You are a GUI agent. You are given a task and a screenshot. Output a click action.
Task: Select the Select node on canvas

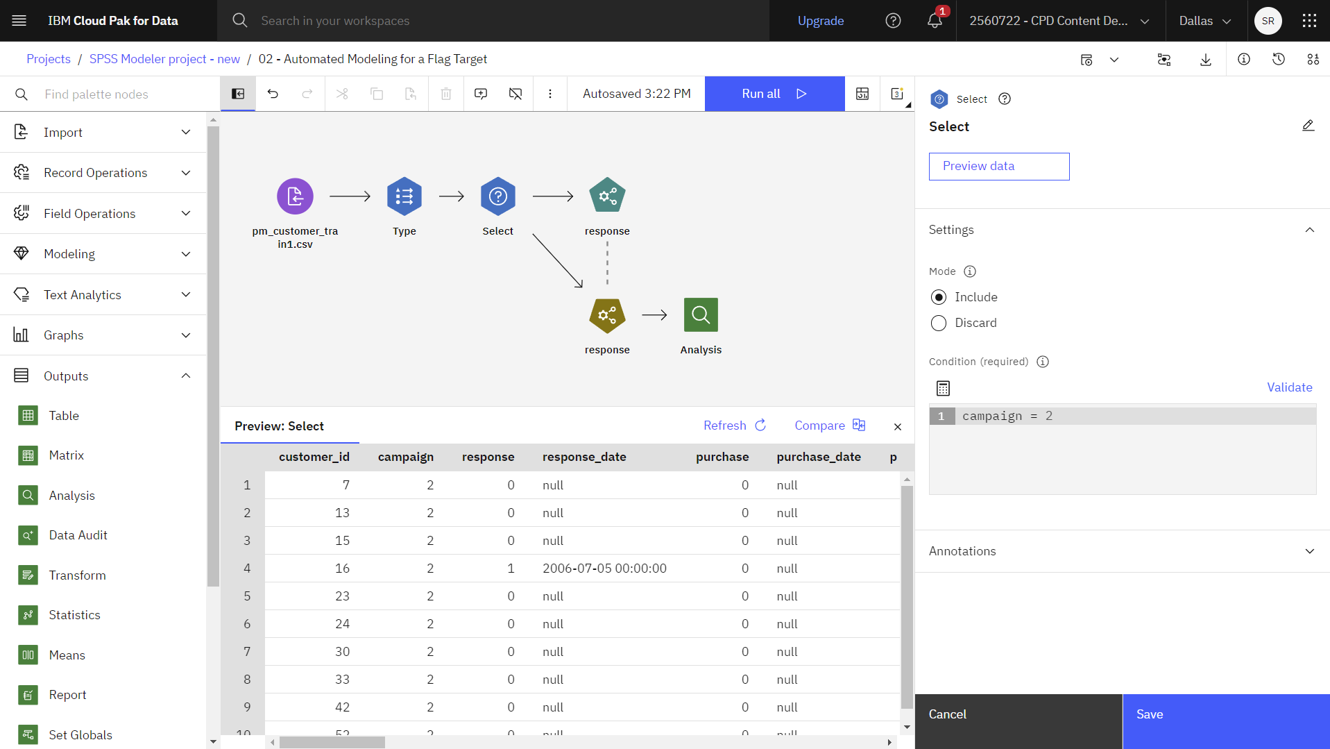tap(498, 196)
